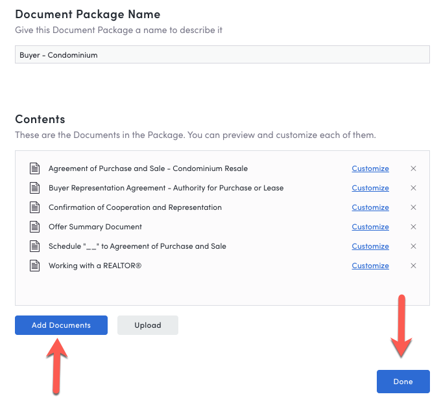Customize the Working with a REALTOR document
Image resolution: width=441 pixels, height=401 pixels.
(x=370, y=266)
